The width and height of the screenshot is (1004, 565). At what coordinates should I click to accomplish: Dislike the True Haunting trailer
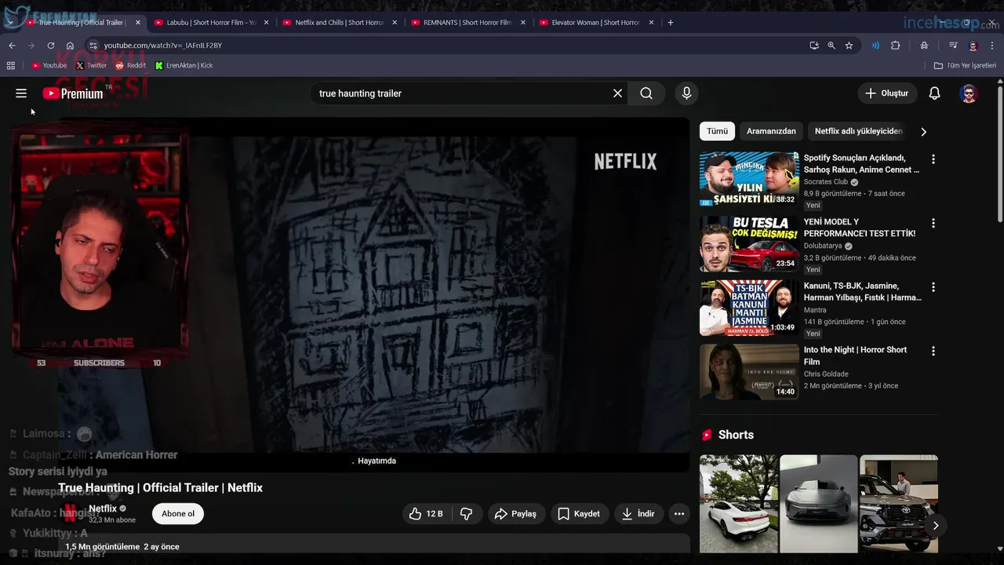click(466, 514)
